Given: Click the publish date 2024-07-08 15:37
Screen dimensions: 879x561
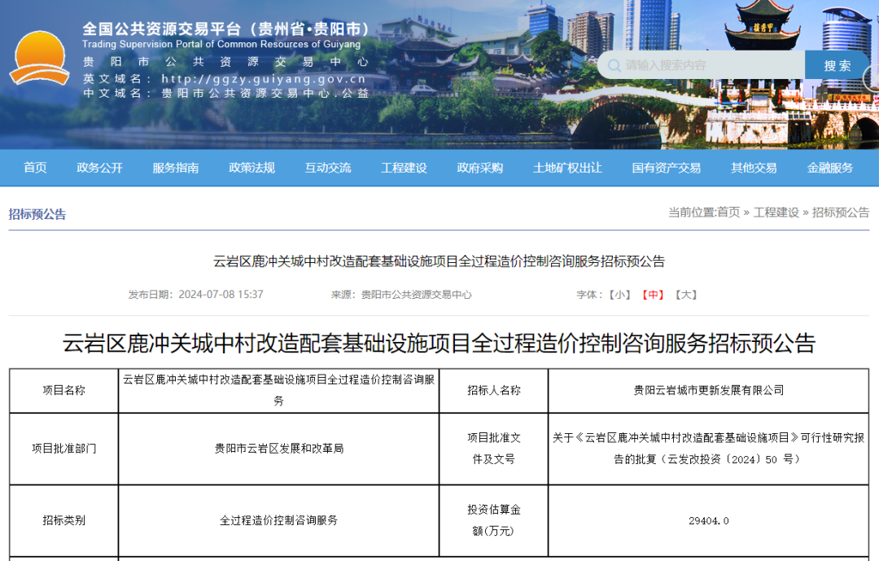Looking at the screenshot, I should click(x=221, y=295).
